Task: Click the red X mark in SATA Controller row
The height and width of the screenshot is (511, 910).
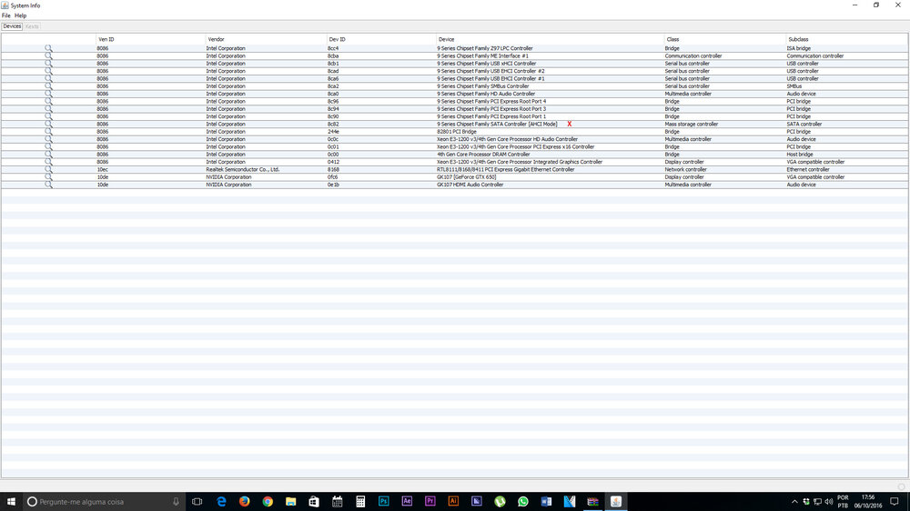Action: (570, 124)
